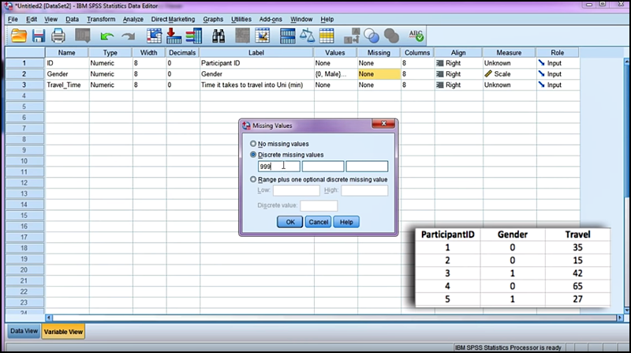Click the Save file toolbar icon
The height and width of the screenshot is (353, 631).
(x=39, y=36)
